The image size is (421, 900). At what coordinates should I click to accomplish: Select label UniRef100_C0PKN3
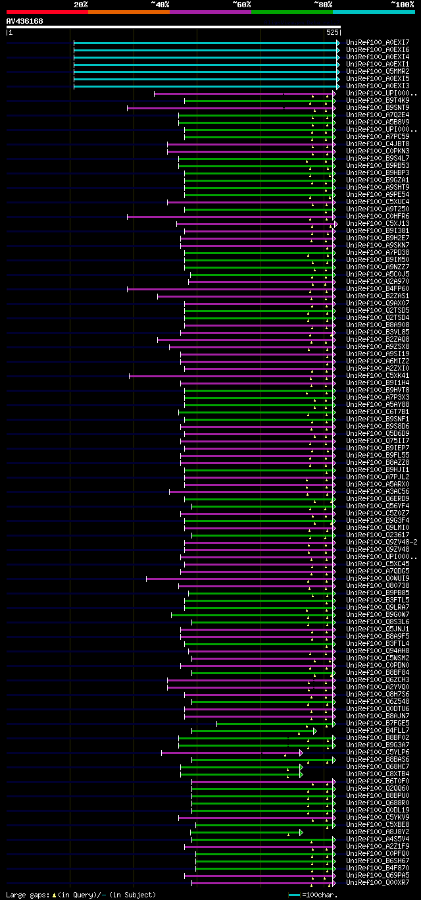[x=378, y=151]
